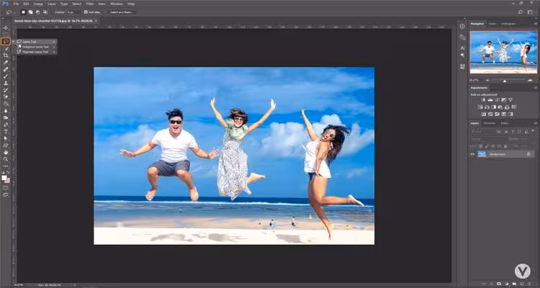The width and height of the screenshot is (540, 288).
Task: Add a Brightness/Contrast adjustment icon
Action: click(x=483, y=100)
